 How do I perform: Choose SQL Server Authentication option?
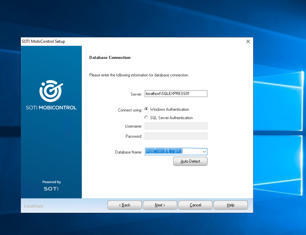146,117
